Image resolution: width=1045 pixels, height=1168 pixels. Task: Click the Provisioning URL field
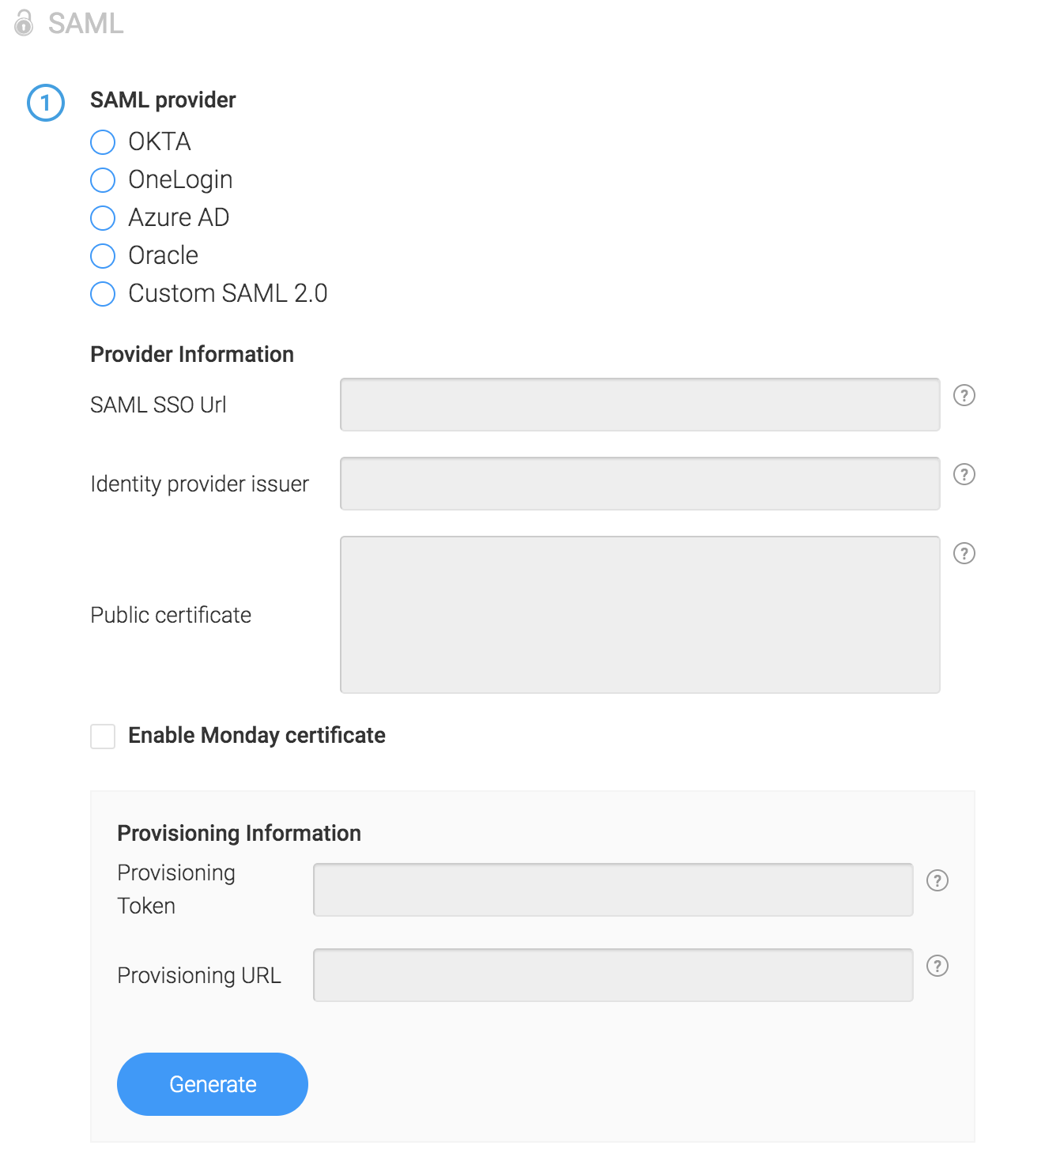coord(613,975)
